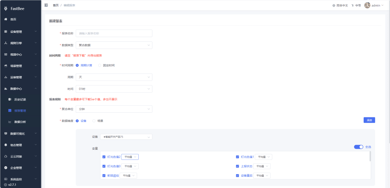Screen dimensions: 390x188
Task: Click the FastBee logo icon
Action: (6, 8)
